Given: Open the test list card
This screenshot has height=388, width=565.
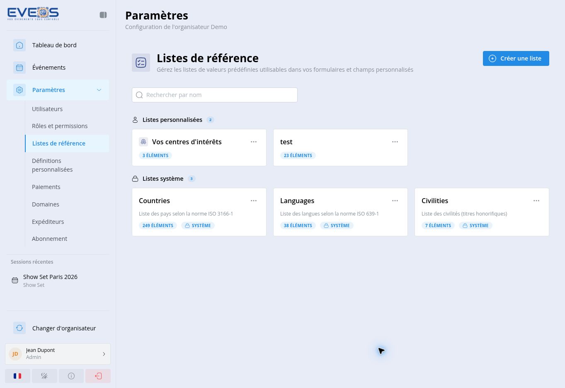Looking at the screenshot, I should click(x=340, y=148).
